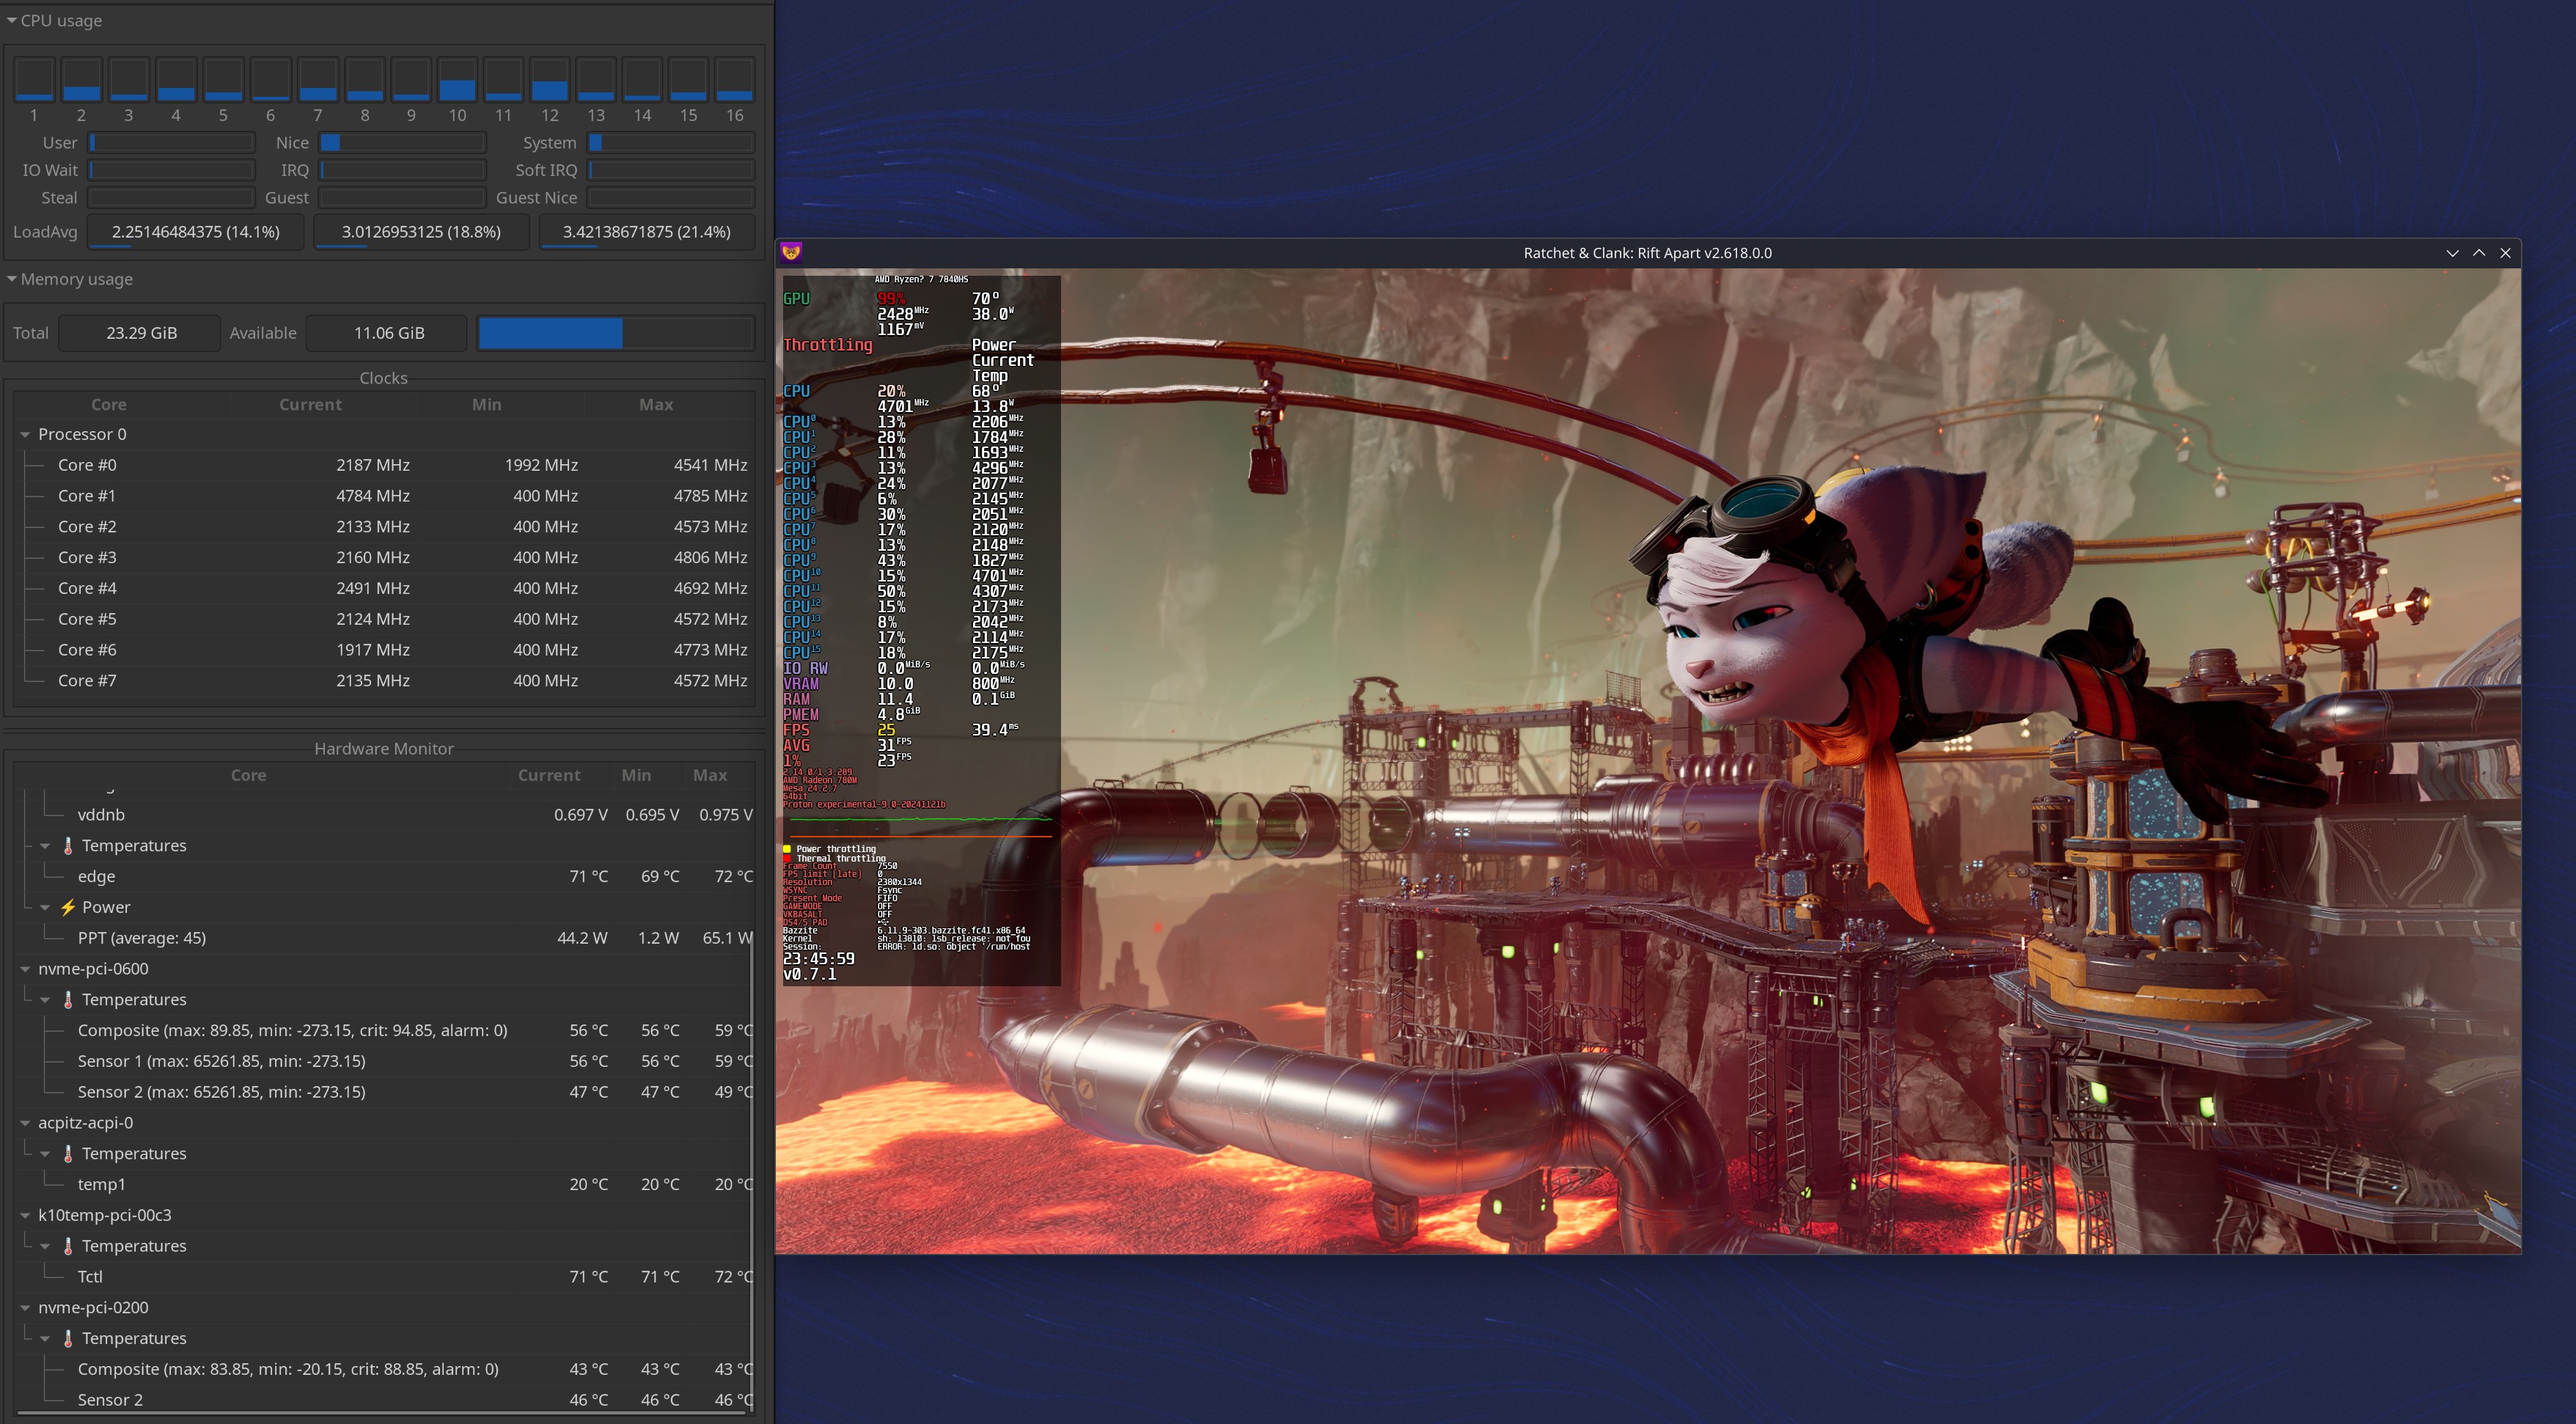Screen dimensions: 2576x1424
Task: Collapse the nvme-pci-0600 device node
Action: pyautogui.click(x=25, y=969)
